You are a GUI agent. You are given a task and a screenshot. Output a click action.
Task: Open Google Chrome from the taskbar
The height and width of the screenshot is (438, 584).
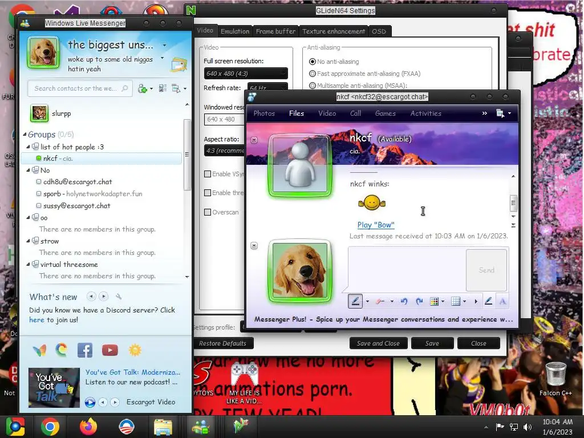(50, 427)
